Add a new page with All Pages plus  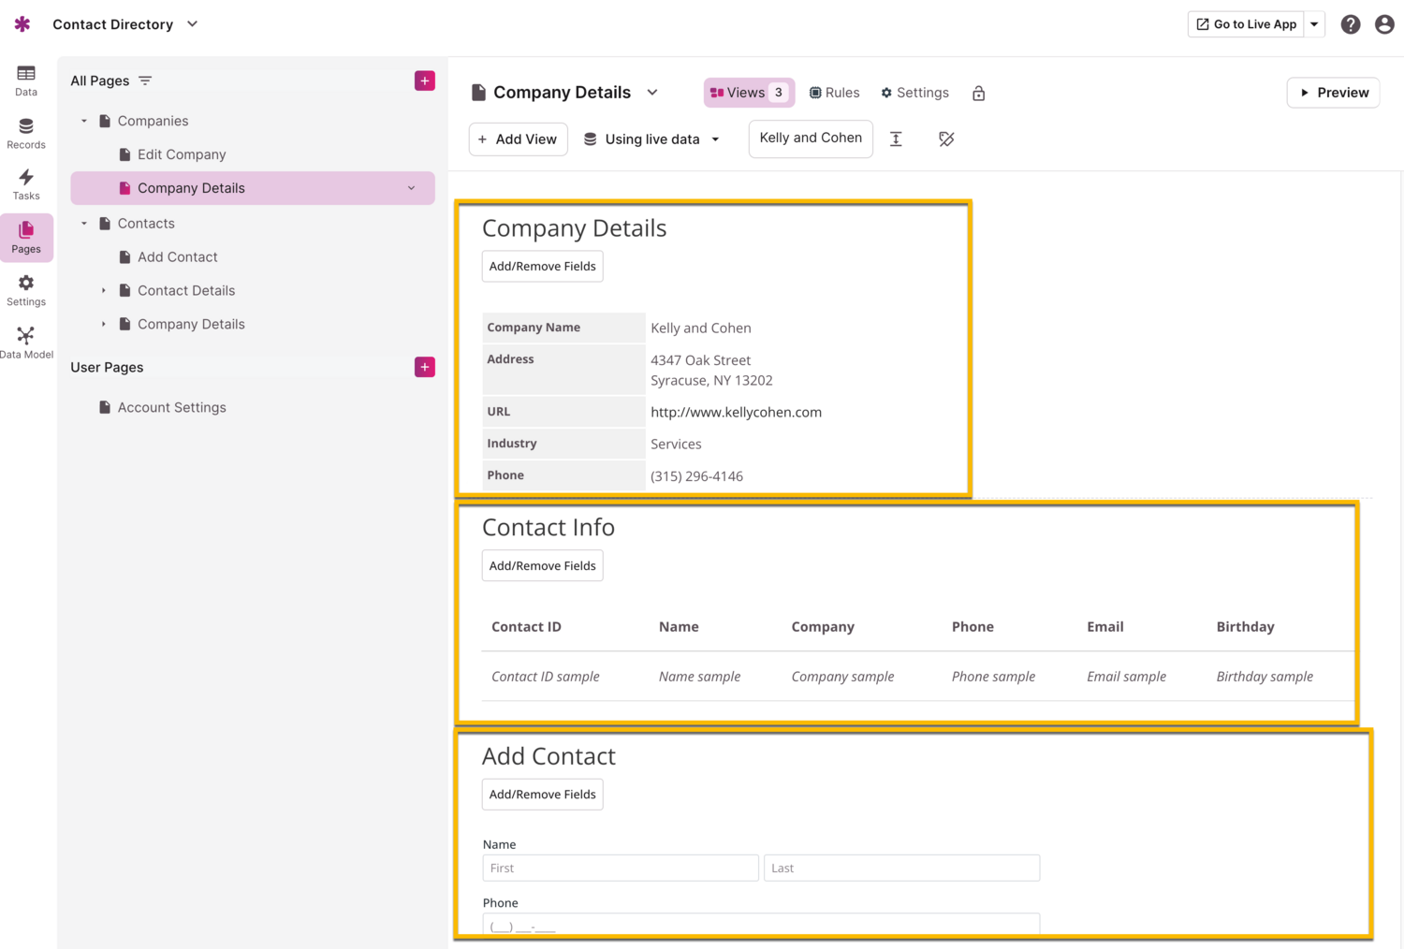coord(425,80)
